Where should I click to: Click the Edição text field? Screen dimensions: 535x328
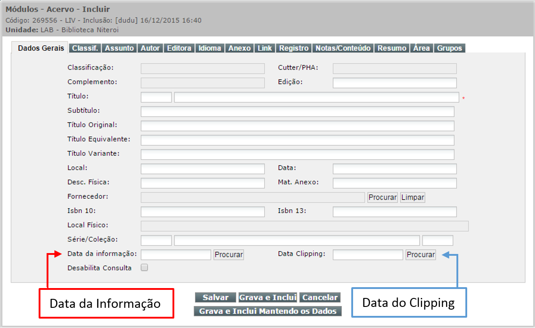(394, 83)
